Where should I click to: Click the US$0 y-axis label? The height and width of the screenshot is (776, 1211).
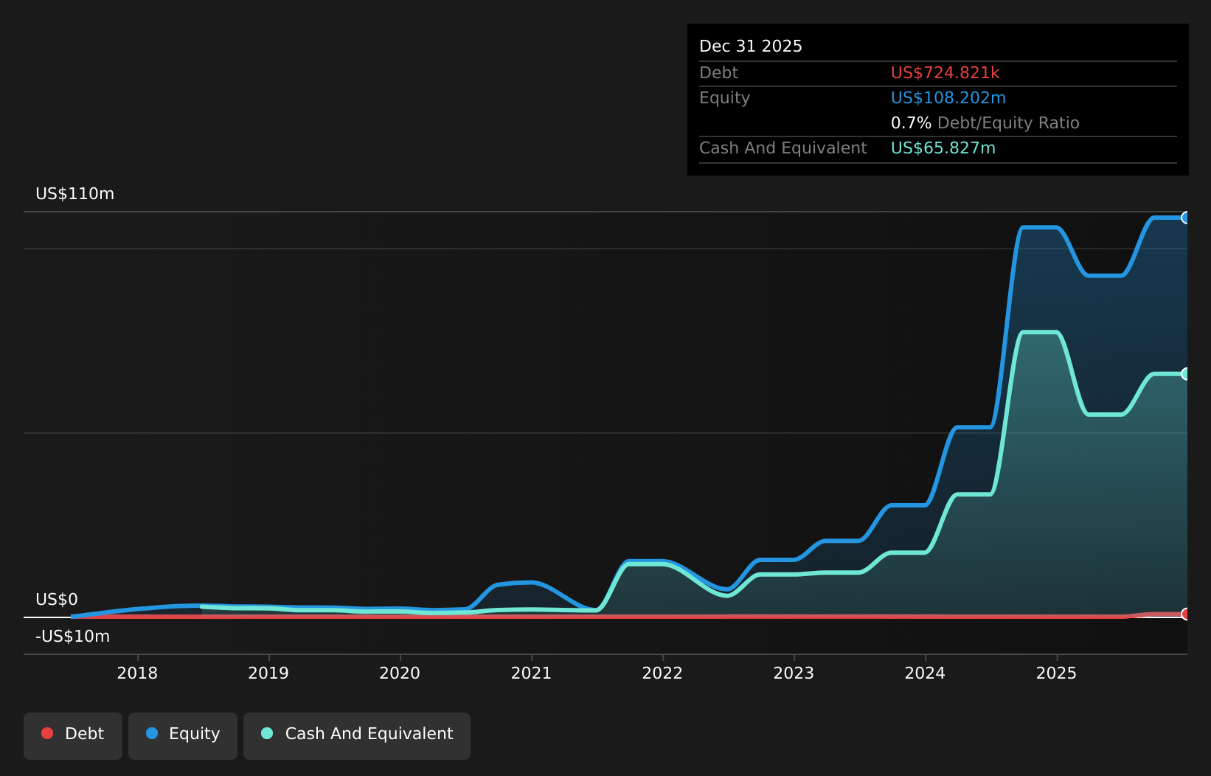(57, 600)
